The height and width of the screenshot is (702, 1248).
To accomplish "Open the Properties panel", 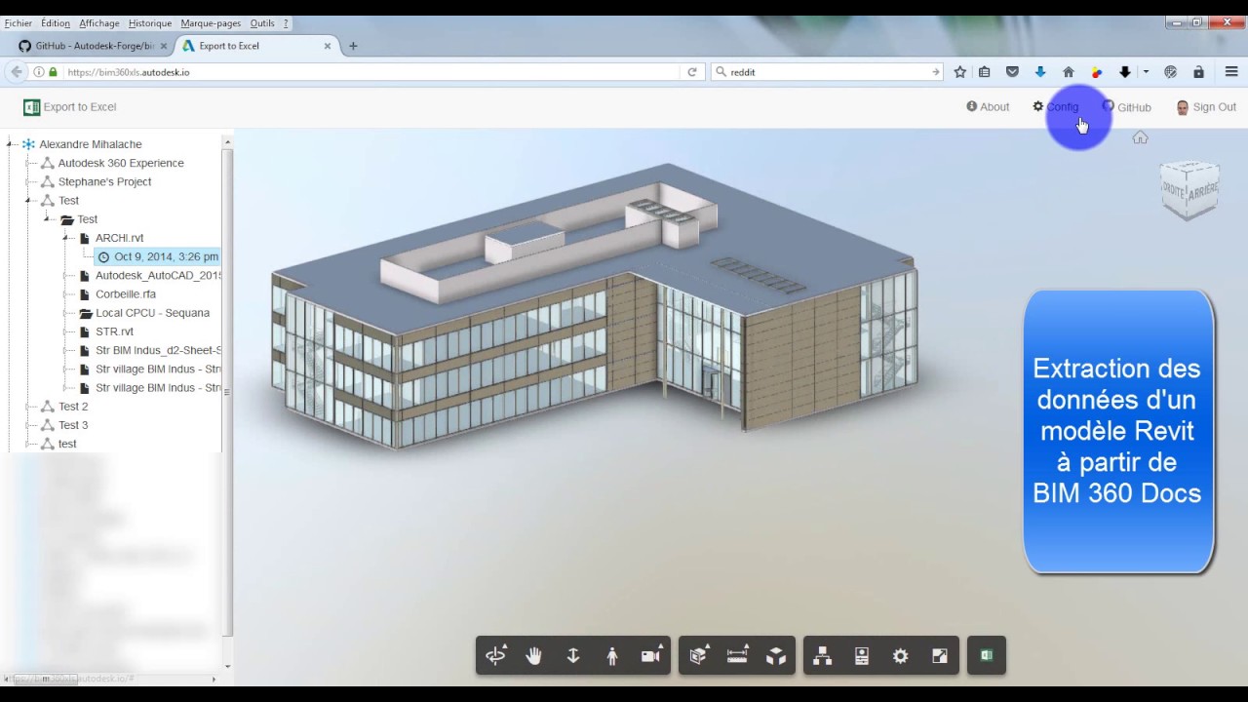I will [x=862, y=656].
